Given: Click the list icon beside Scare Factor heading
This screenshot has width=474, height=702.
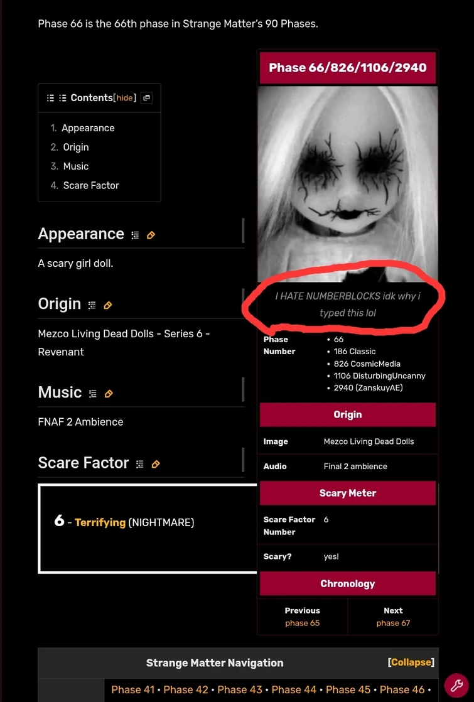Looking at the screenshot, I should click(139, 464).
